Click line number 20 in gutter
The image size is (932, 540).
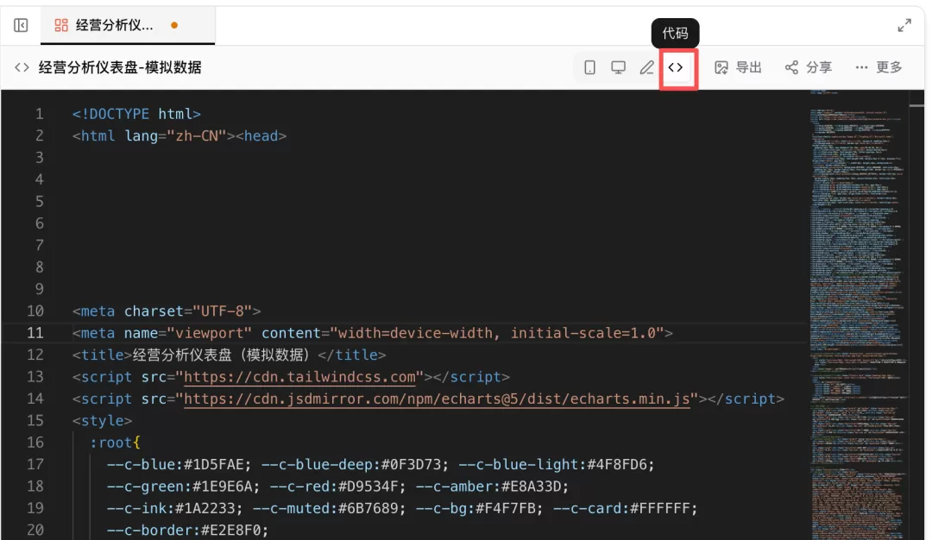[35, 530]
